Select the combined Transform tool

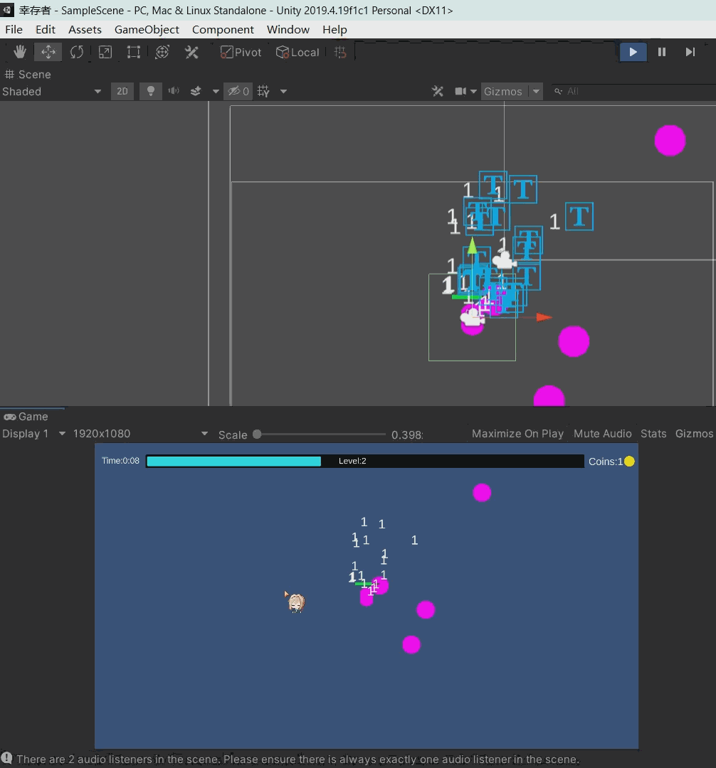[162, 52]
